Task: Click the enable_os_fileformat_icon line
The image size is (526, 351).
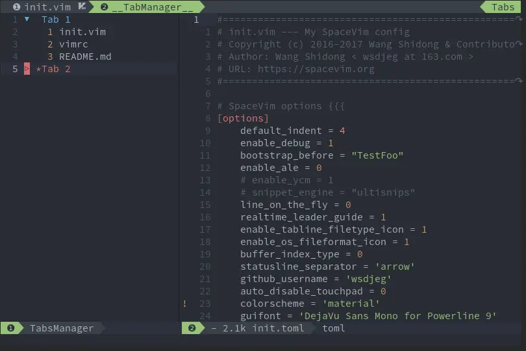Action: [x=325, y=242]
